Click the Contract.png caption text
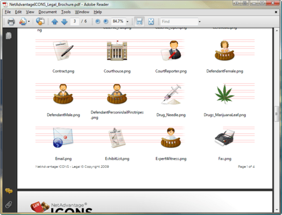Image resolution: width=282 pixels, height=215 pixels. (x=64, y=71)
